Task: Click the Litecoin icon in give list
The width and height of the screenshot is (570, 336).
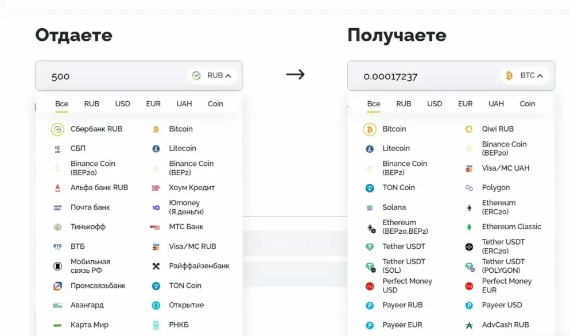Action: pos(156,149)
